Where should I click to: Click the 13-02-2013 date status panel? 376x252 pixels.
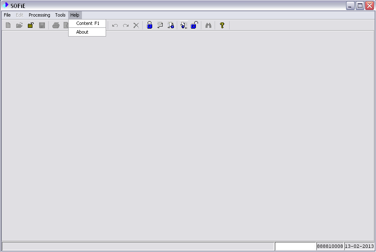pyautogui.click(x=359, y=246)
